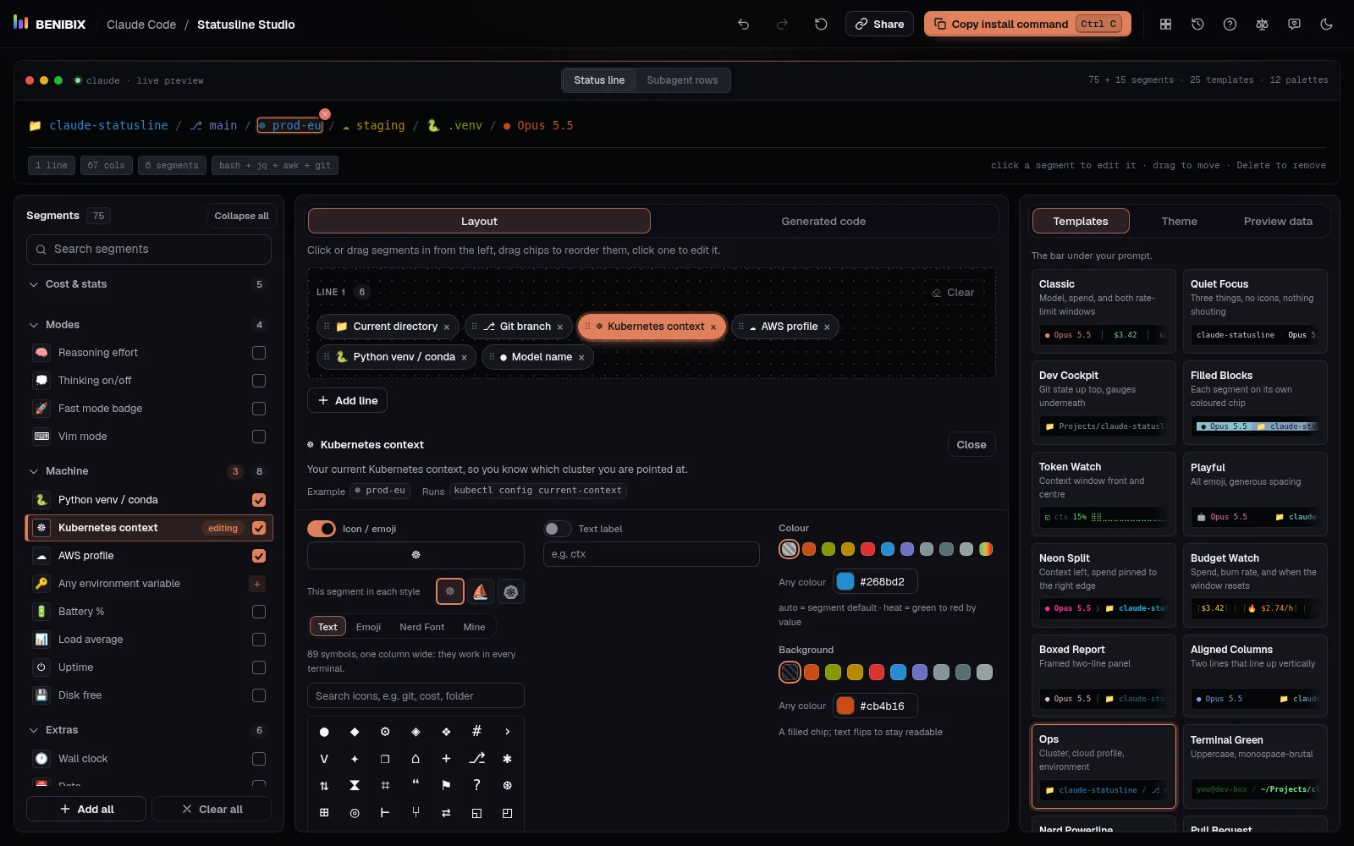Image resolution: width=1354 pixels, height=846 pixels.
Task: Uncheck the AWS profile checkbox
Action: [259, 556]
